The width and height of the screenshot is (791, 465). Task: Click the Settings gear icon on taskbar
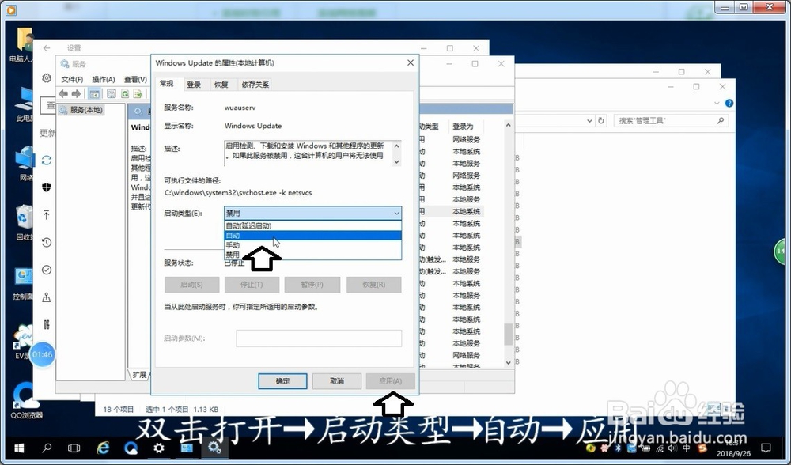(159, 448)
